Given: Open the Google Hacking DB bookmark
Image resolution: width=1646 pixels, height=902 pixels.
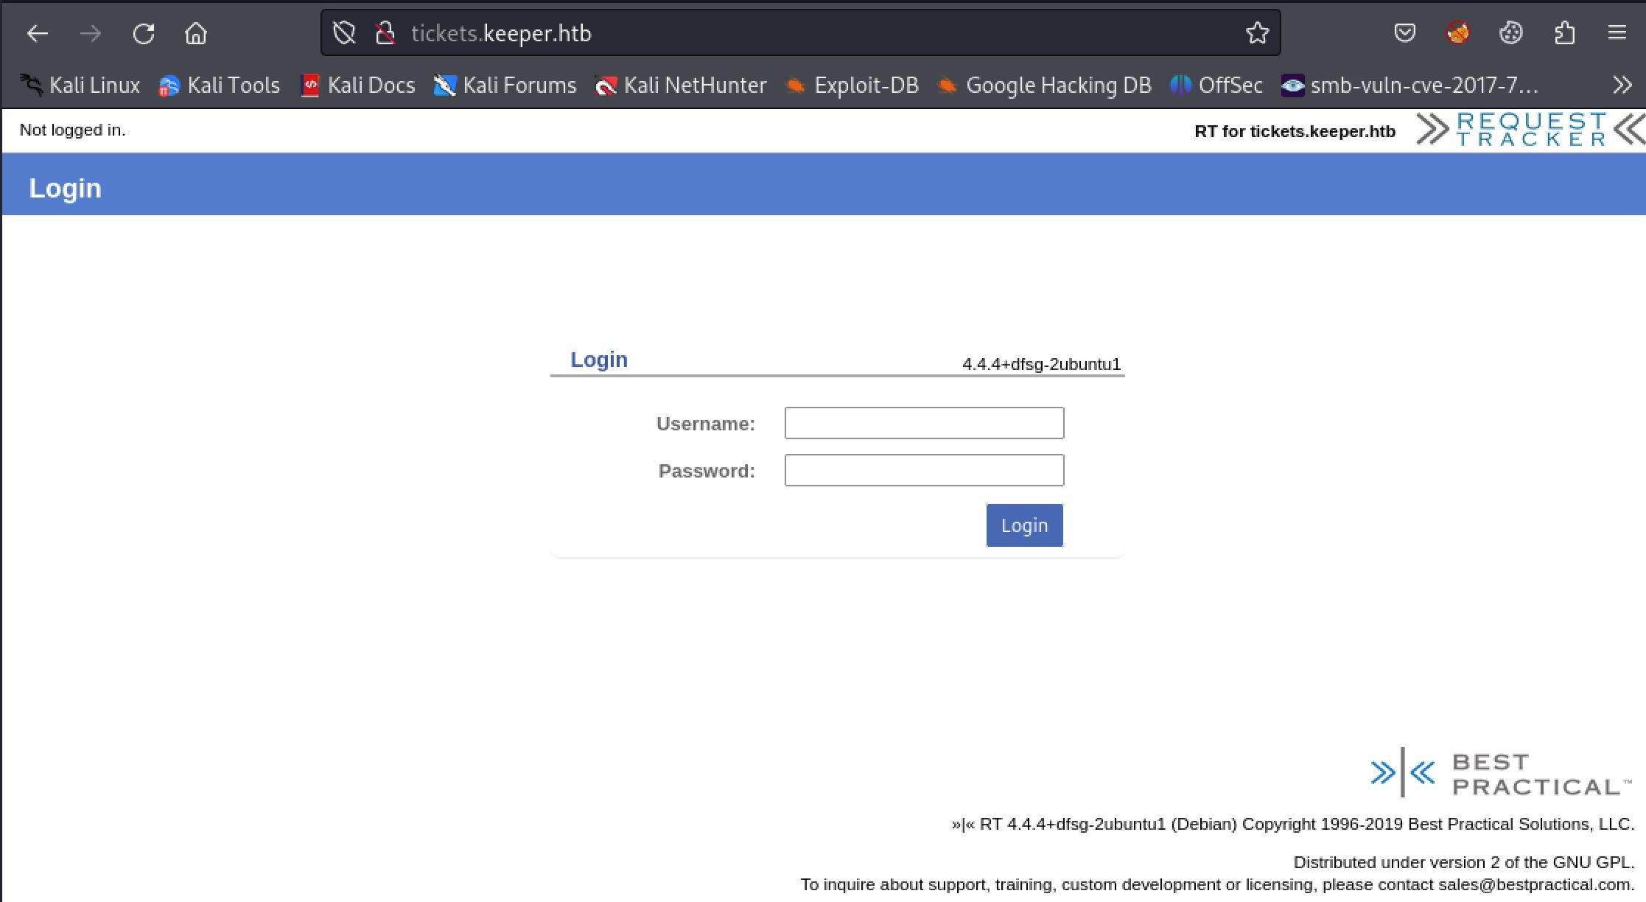Looking at the screenshot, I should [1044, 85].
